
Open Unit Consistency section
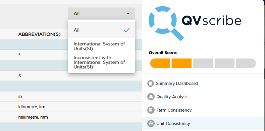(173, 124)
